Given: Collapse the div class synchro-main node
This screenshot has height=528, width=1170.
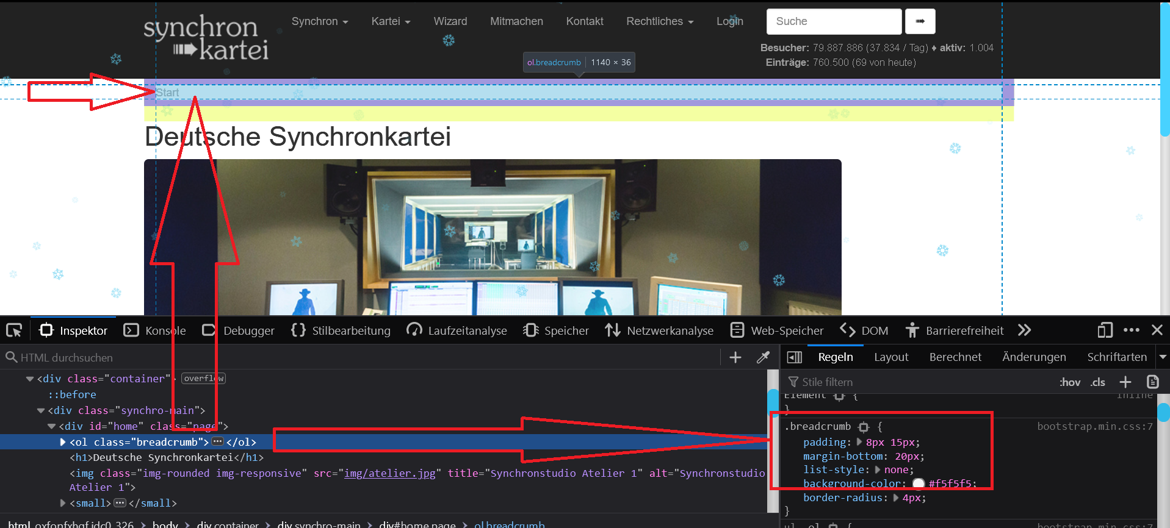Looking at the screenshot, I should pos(41,410).
